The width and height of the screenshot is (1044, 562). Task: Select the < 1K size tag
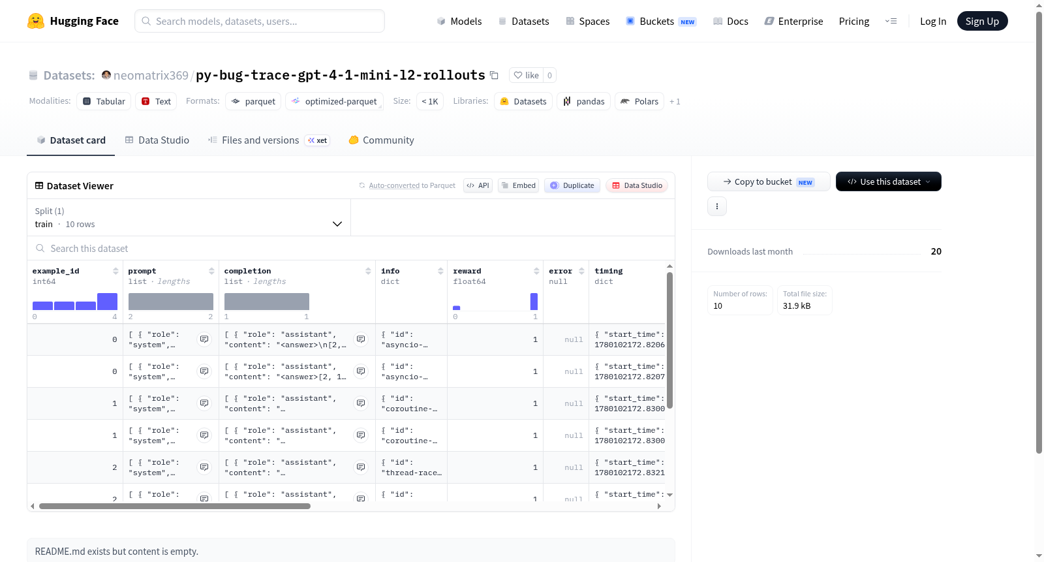tap(430, 101)
